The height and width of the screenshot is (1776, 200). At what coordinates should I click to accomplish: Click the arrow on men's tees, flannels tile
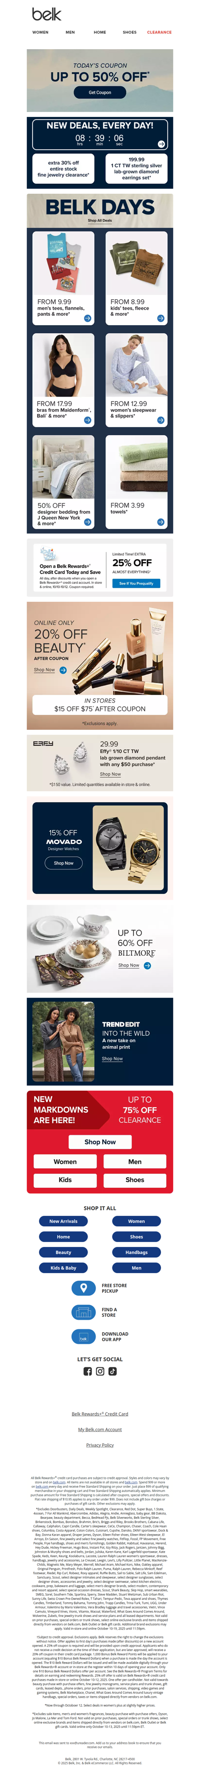click(x=87, y=319)
